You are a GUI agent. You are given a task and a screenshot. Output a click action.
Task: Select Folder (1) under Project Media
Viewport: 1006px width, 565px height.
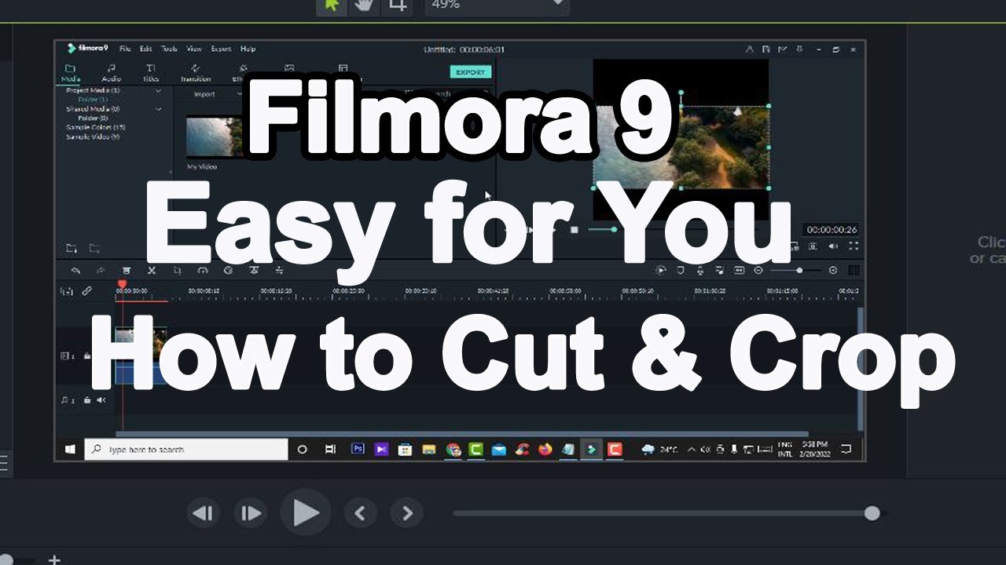pyautogui.click(x=93, y=100)
